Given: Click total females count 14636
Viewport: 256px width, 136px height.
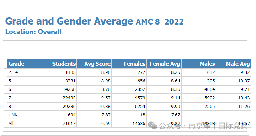Looking at the screenshot, I should pos(139,124).
